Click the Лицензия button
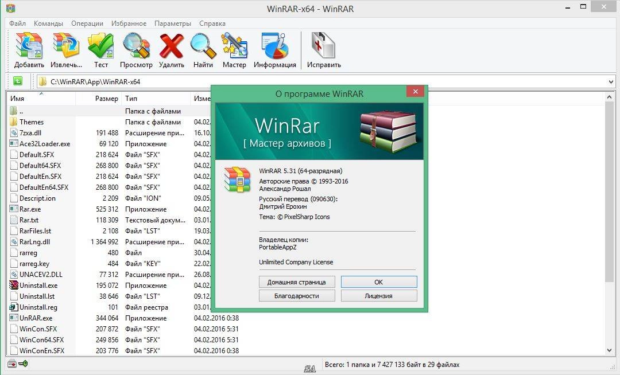Screen dimensions: 620x375 point(379,296)
